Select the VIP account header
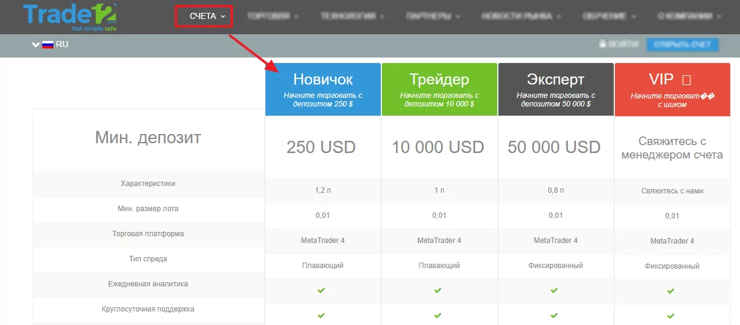Viewport: 740px width, 325px height. pyautogui.click(x=673, y=89)
